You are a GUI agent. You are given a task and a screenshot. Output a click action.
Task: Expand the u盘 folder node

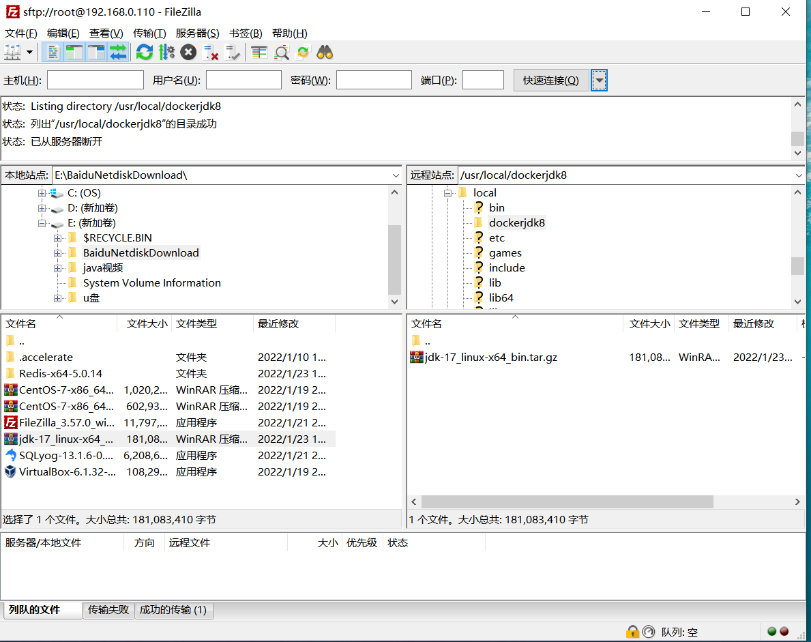tap(57, 298)
